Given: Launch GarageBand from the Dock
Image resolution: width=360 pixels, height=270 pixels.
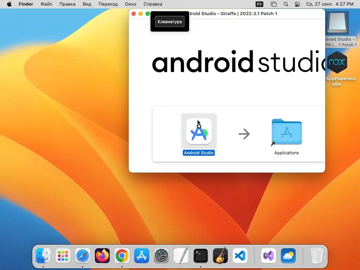Looking at the screenshot, I should 220,255.
